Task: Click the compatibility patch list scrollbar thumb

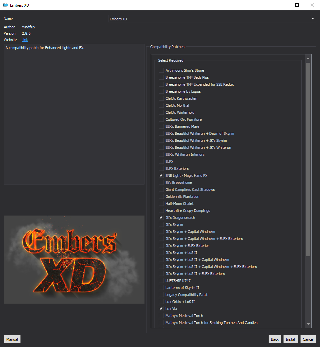Action: 308,159
